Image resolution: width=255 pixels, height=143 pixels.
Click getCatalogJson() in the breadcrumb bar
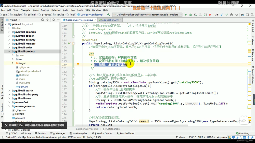point(112,129)
